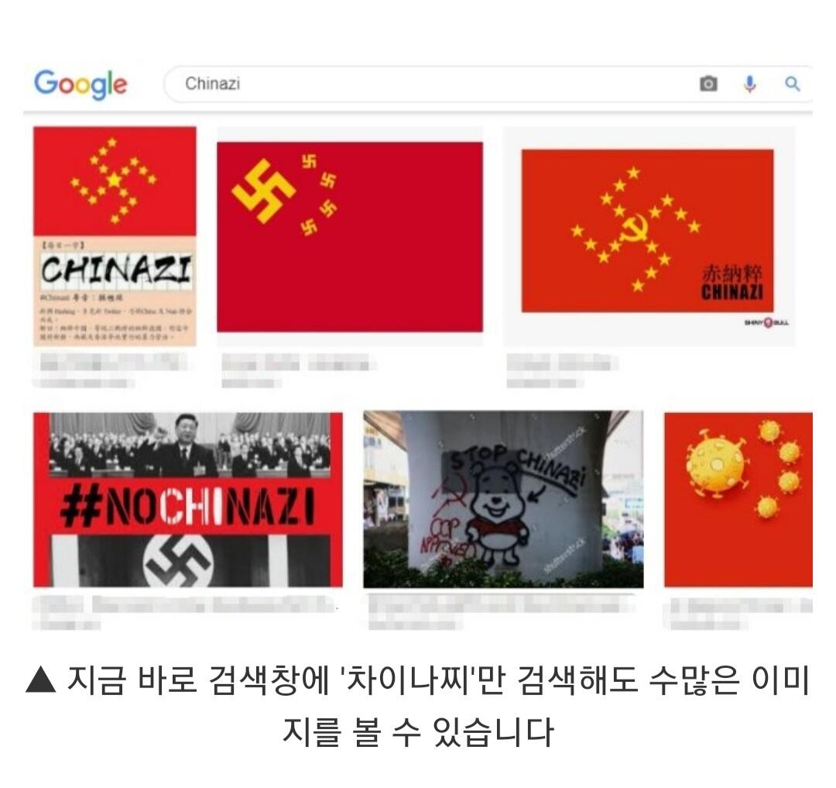836x788 pixels.
Task: Open the virus-shaped stars flag thumbnail
Action: pos(738,499)
